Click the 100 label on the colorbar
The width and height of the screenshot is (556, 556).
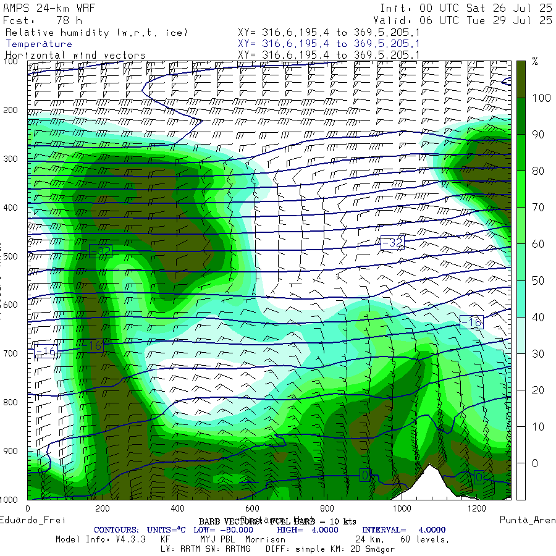point(541,98)
